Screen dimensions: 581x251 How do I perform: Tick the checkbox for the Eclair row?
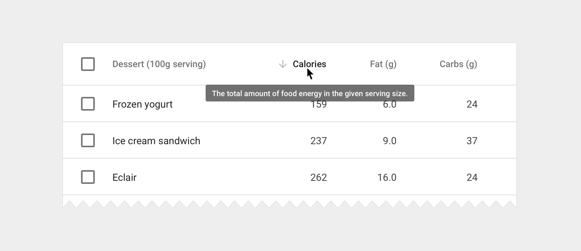[x=88, y=177]
